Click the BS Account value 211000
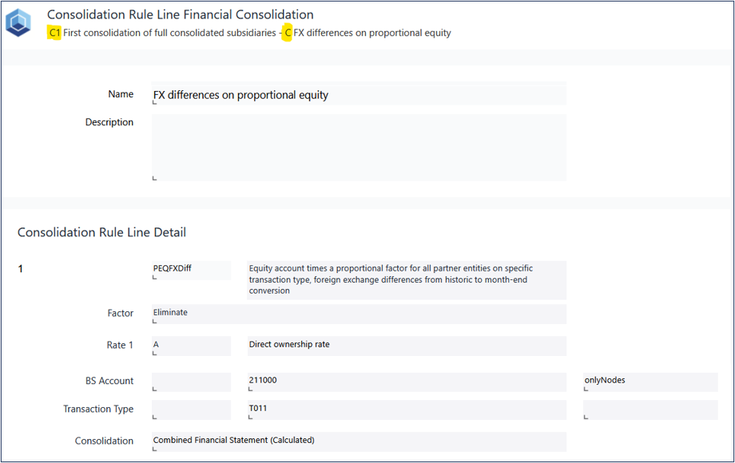Viewport: 735px width, 463px height. (x=406, y=381)
